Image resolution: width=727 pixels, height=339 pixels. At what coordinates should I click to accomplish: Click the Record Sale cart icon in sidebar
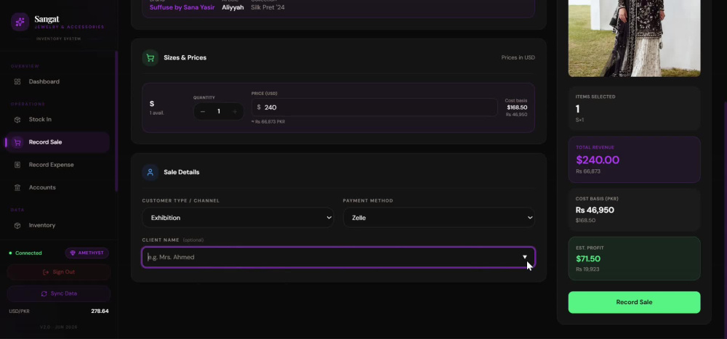17,142
